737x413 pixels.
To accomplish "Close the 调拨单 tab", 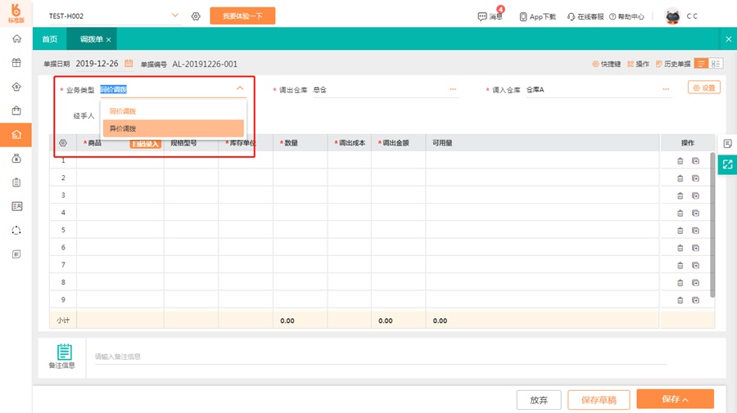I will tap(109, 40).
